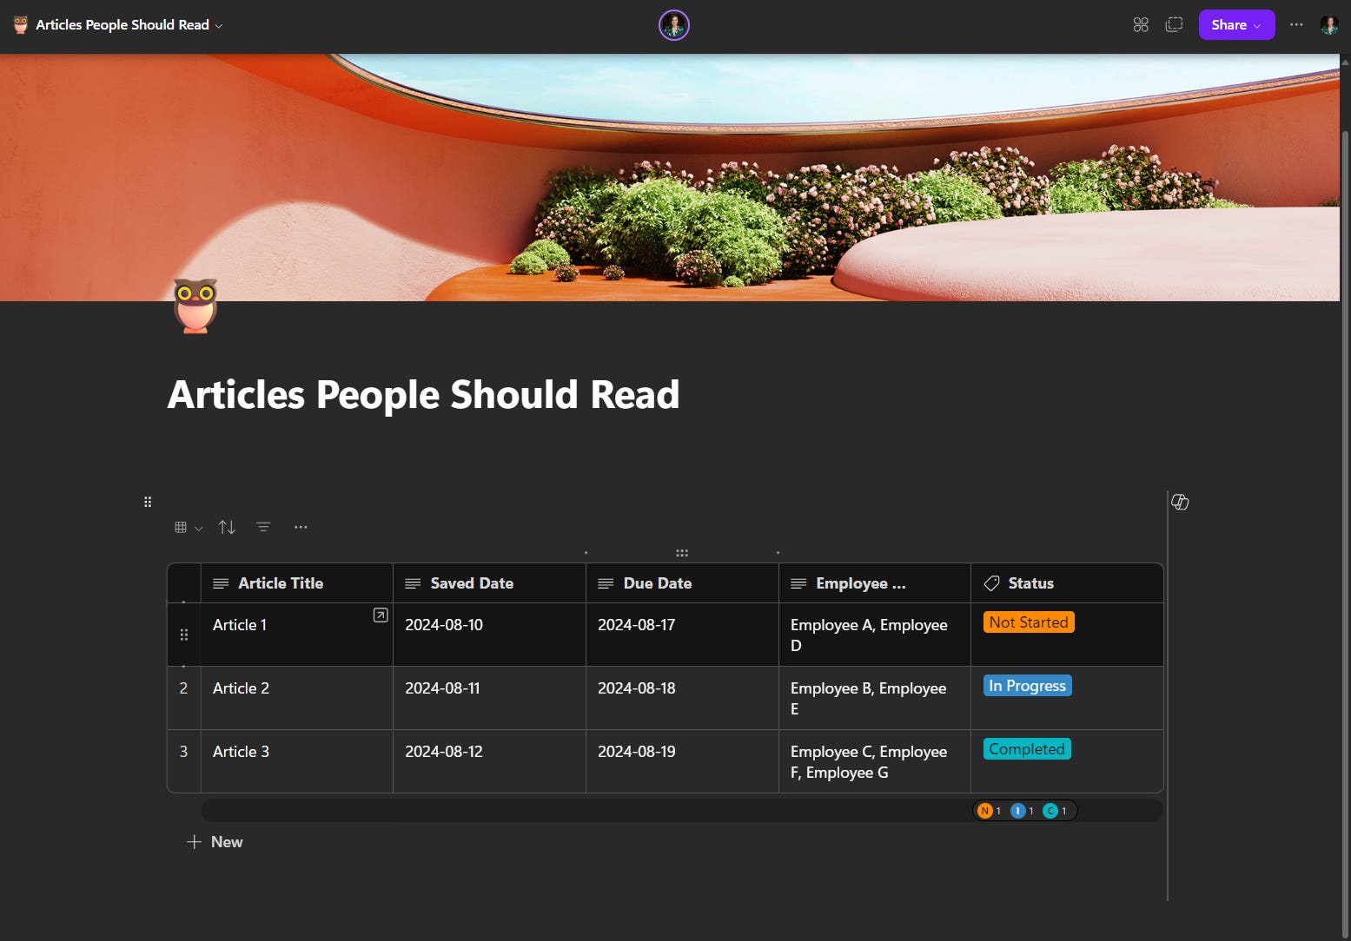Click the presence avatar at top center
1351x941 pixels.
click(x=674, y=25)
